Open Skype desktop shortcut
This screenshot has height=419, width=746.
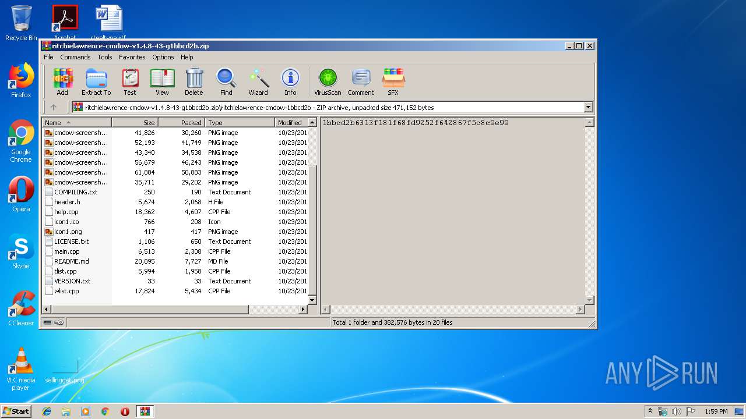21,251
